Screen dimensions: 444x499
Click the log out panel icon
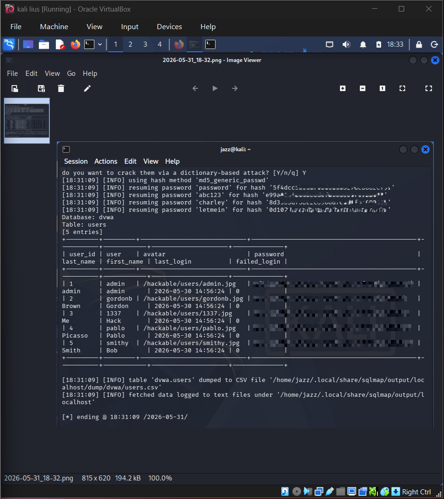click(434, 44)
